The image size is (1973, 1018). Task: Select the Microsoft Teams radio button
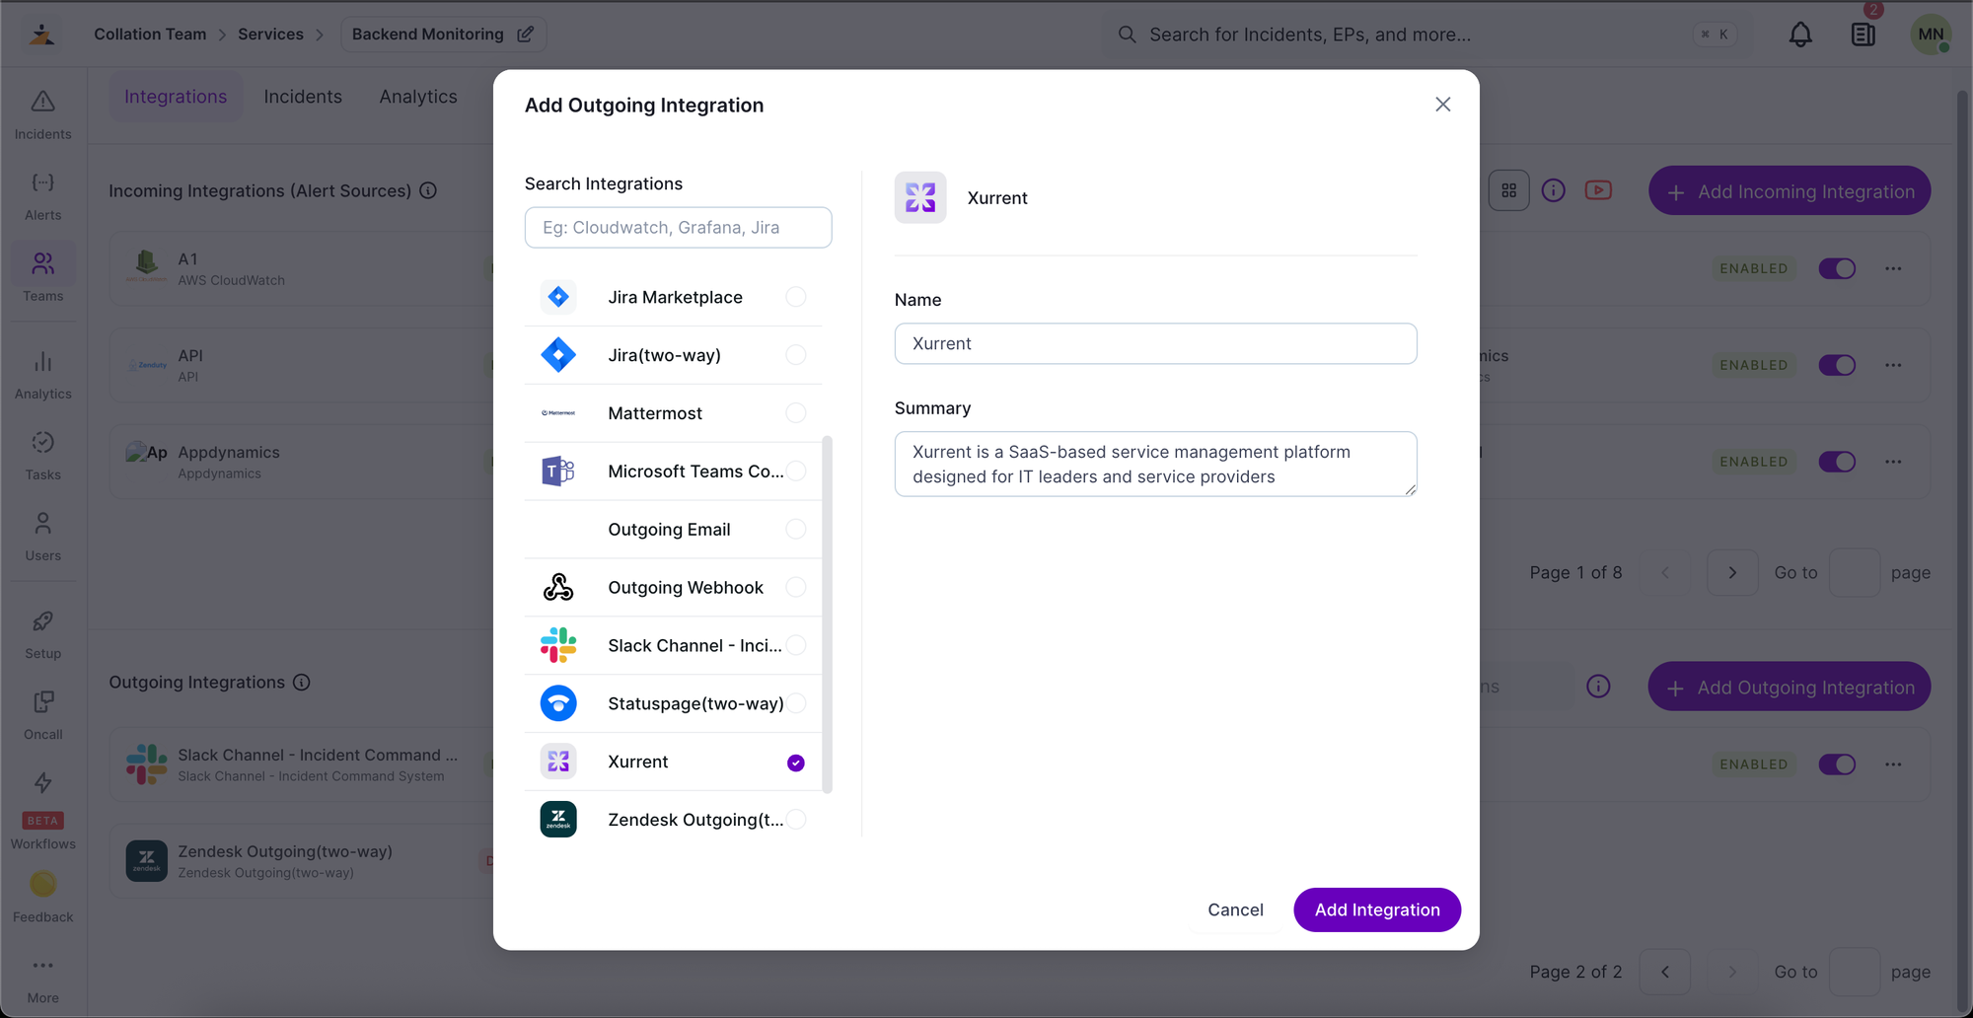795,472
